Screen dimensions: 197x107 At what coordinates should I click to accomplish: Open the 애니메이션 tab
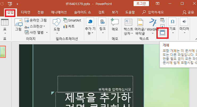coord(59,12)
